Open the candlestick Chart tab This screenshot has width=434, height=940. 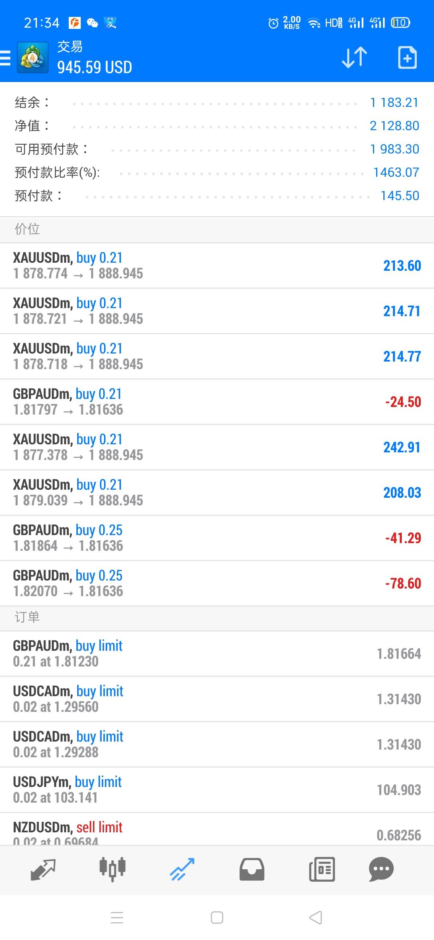[113, 869]
